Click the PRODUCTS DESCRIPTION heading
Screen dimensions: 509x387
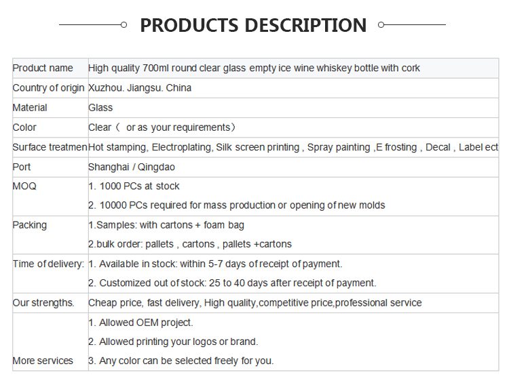pos(252,25)
